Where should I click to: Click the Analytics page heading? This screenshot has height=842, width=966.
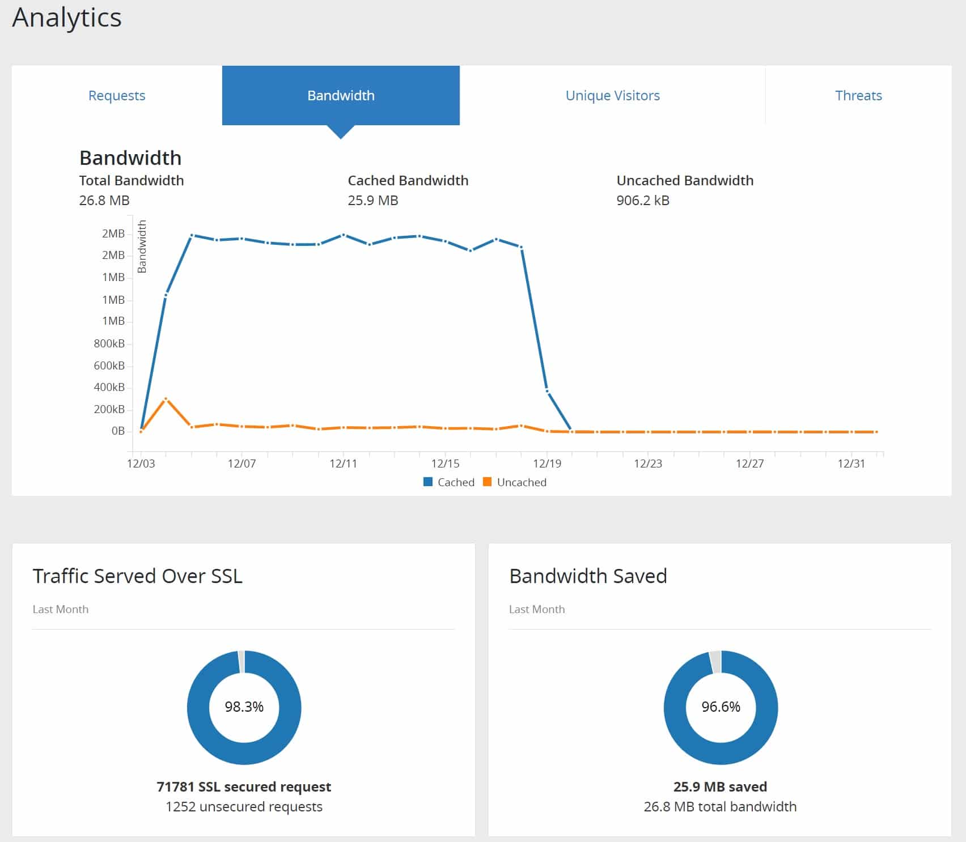click(67, 18)
